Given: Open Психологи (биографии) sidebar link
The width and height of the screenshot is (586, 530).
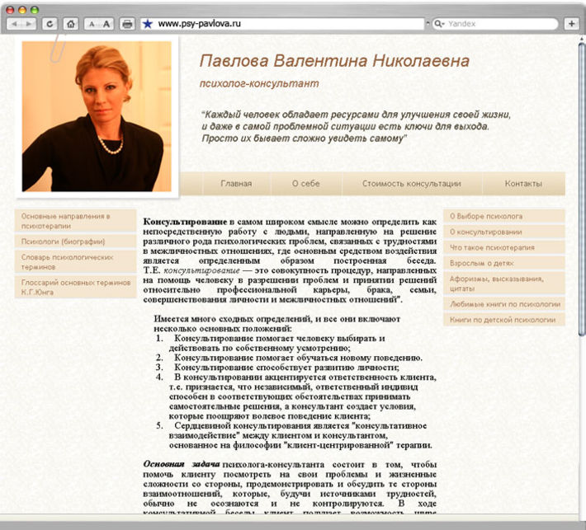Looking at the screenshot, I should pos(75,242).
